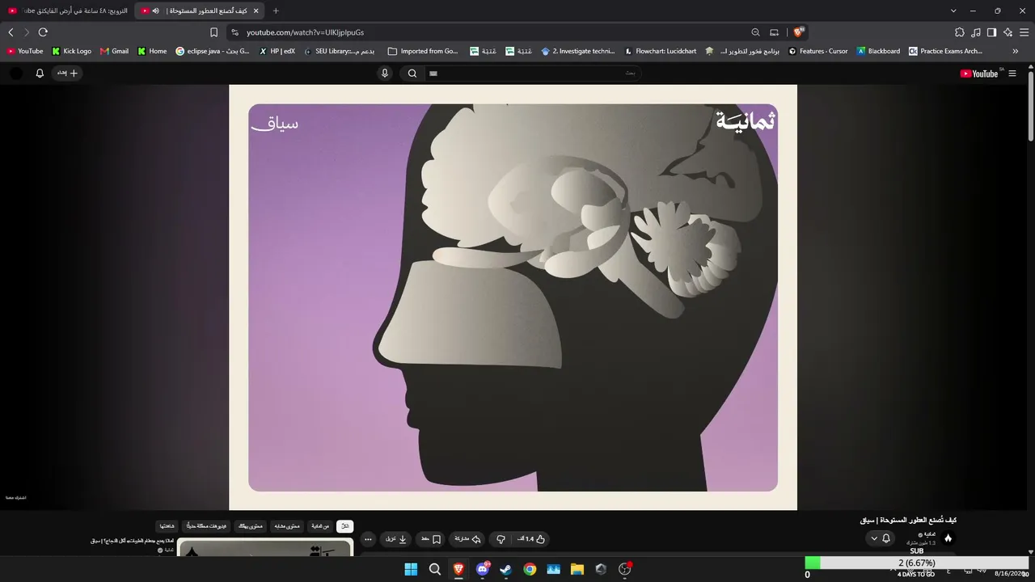
Task: Open the channel avatar below video title
Action: 948,538
